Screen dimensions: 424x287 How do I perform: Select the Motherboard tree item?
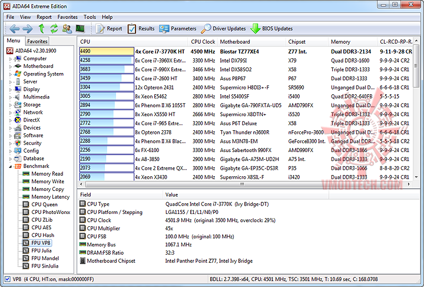(38, 66)
